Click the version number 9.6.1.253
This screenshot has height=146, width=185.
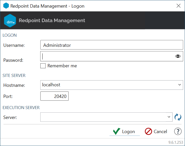click(176, 142)
